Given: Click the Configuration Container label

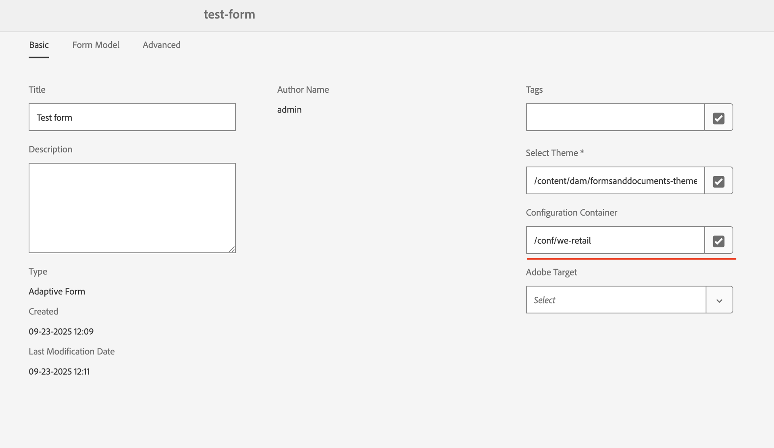Looking at the screenshot, I should coord(571,213).
